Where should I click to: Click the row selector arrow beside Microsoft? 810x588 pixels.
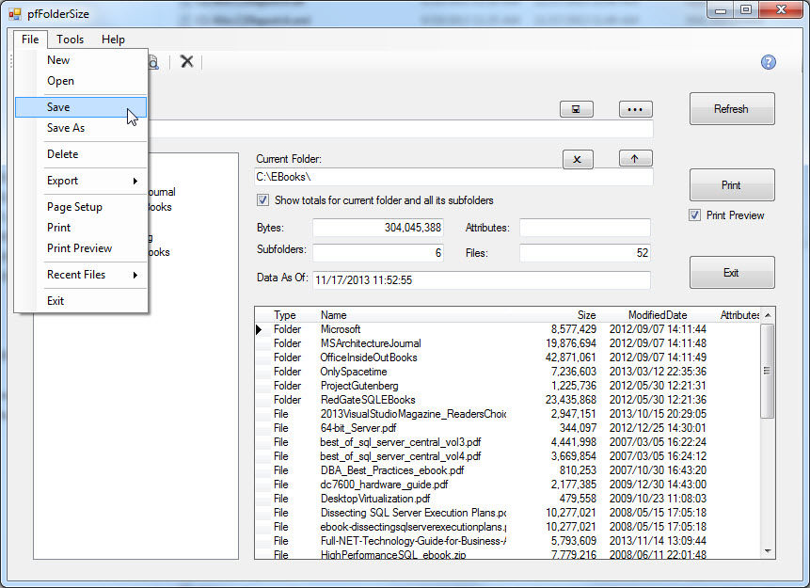260,329
